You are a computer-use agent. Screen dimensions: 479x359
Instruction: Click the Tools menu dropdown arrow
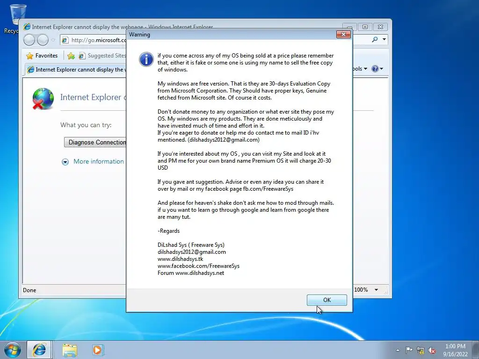click(365, 69)
